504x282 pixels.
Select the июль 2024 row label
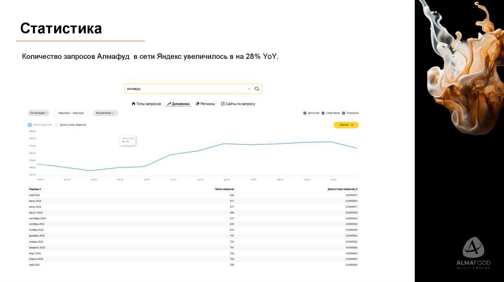click(35, 207)
